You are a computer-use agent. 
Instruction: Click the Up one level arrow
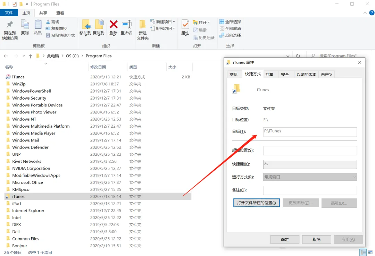(x=30, y=56)
